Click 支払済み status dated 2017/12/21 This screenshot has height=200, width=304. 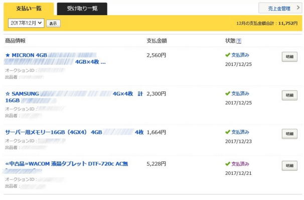[x=240, y=164]
